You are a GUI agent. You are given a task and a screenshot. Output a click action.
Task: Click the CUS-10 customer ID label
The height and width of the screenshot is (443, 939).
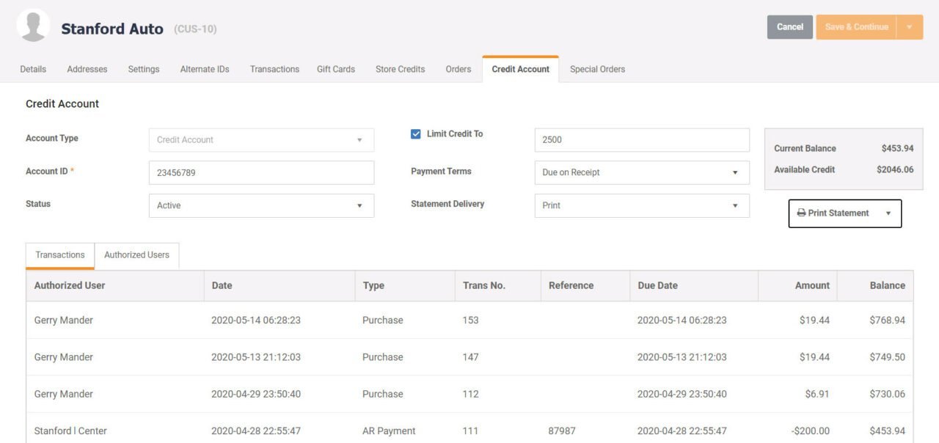195,29
